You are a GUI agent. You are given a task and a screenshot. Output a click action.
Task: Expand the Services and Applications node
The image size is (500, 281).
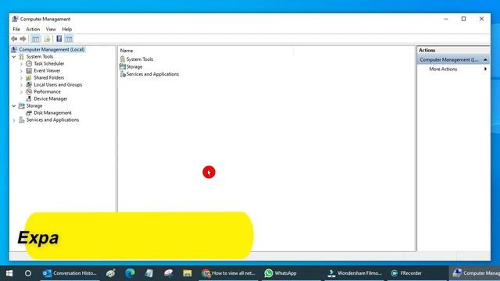14,120
